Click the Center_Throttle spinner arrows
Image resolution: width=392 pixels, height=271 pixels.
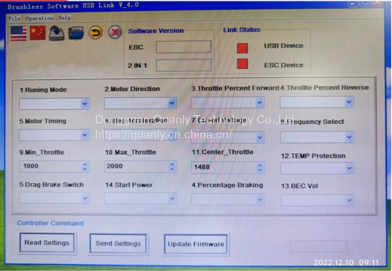[260, 167]
